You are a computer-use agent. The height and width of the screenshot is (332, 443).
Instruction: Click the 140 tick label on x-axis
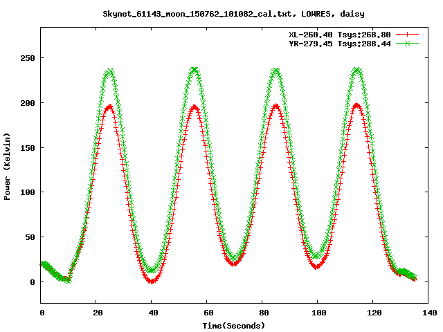pyautogui.click(x=428, y=313)
